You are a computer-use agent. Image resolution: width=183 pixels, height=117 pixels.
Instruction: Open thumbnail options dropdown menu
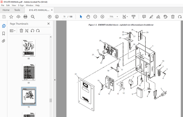pyautogui.click(x=13, y=31)
